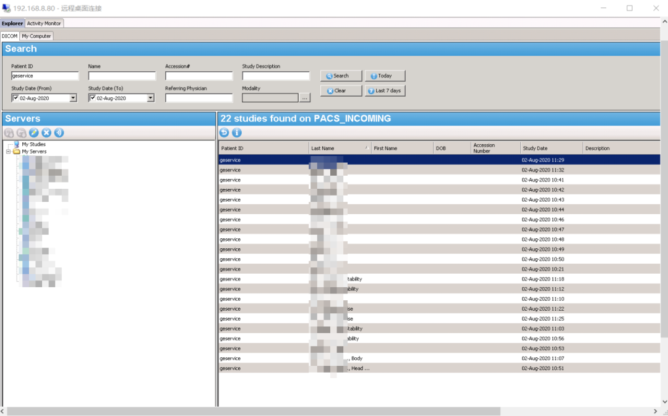Select the My Studies node icon
Viewport: 668px width, 416px height.
point(17,144)
